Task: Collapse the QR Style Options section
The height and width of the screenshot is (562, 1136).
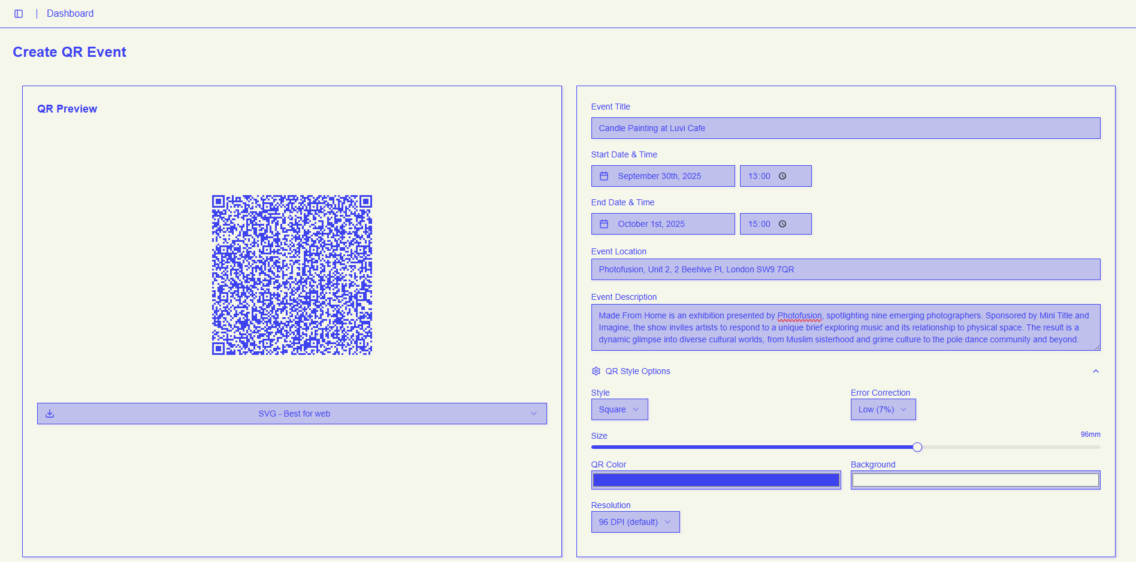Action: (1095, 371)
